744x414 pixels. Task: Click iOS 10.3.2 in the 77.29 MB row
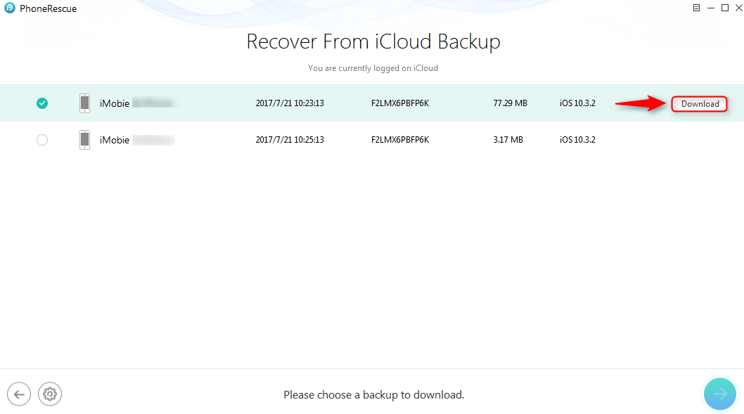(577, 103)
